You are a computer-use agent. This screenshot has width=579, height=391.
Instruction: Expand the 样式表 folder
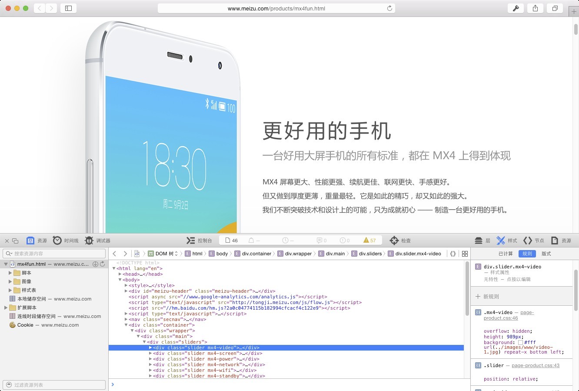click(x=10, y=290)
